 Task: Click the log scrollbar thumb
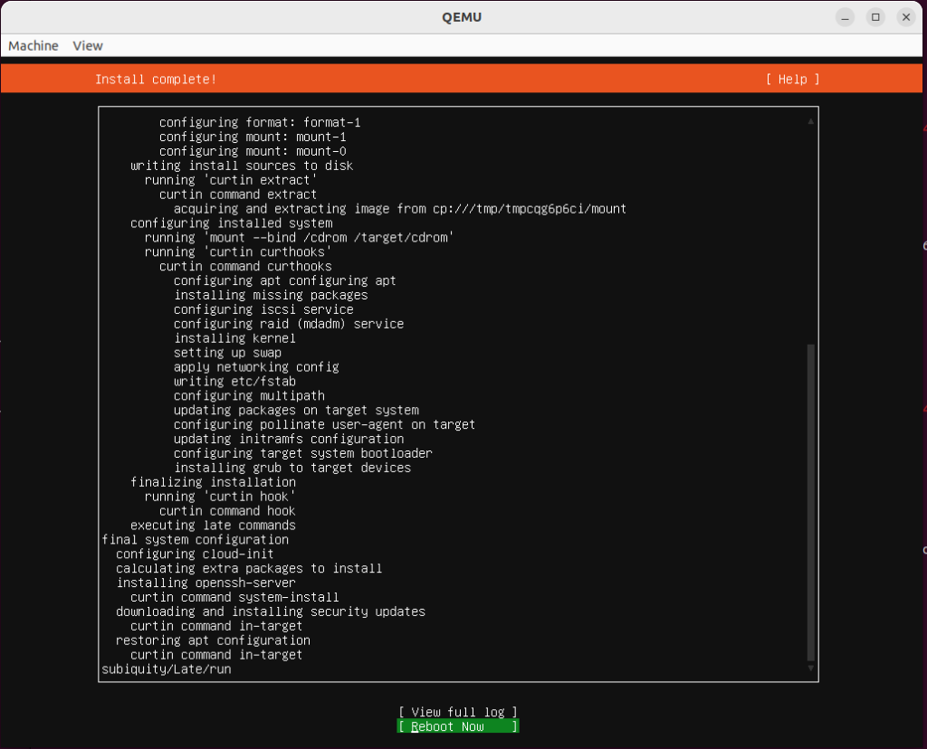coord(810,502)
